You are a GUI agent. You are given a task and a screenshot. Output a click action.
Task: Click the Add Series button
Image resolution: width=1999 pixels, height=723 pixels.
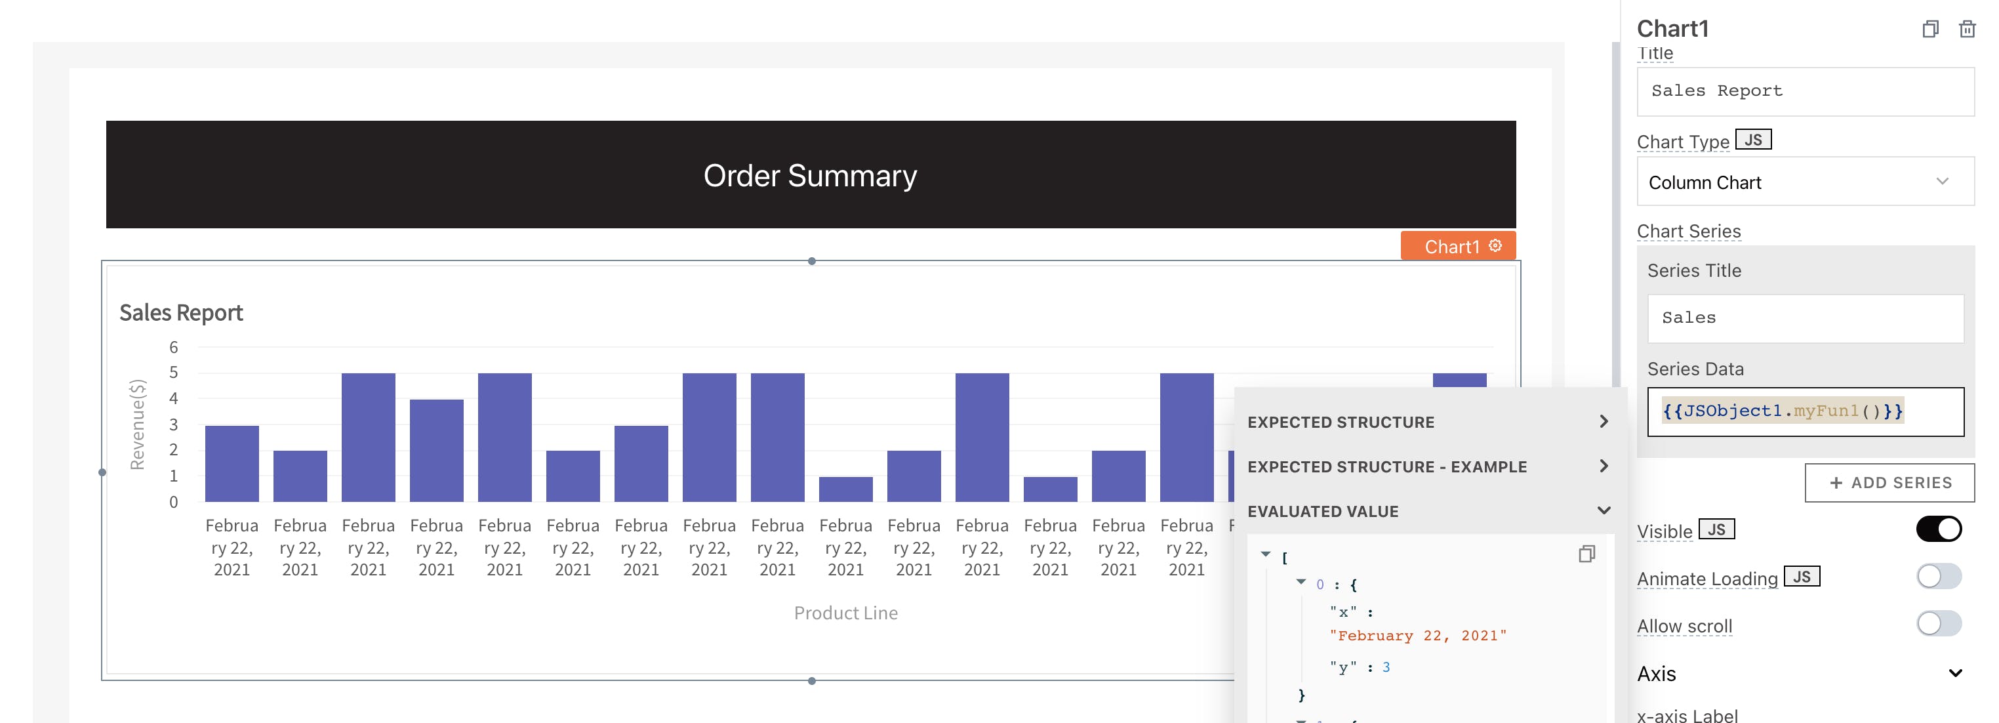tap(1889, 483)
